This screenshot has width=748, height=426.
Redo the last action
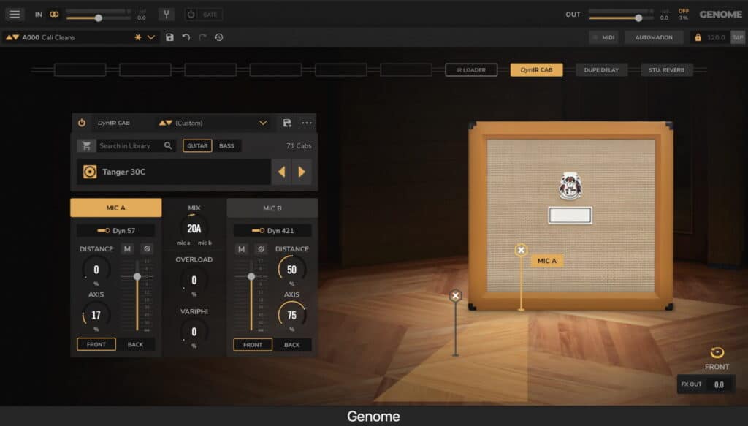click(202, 37)
